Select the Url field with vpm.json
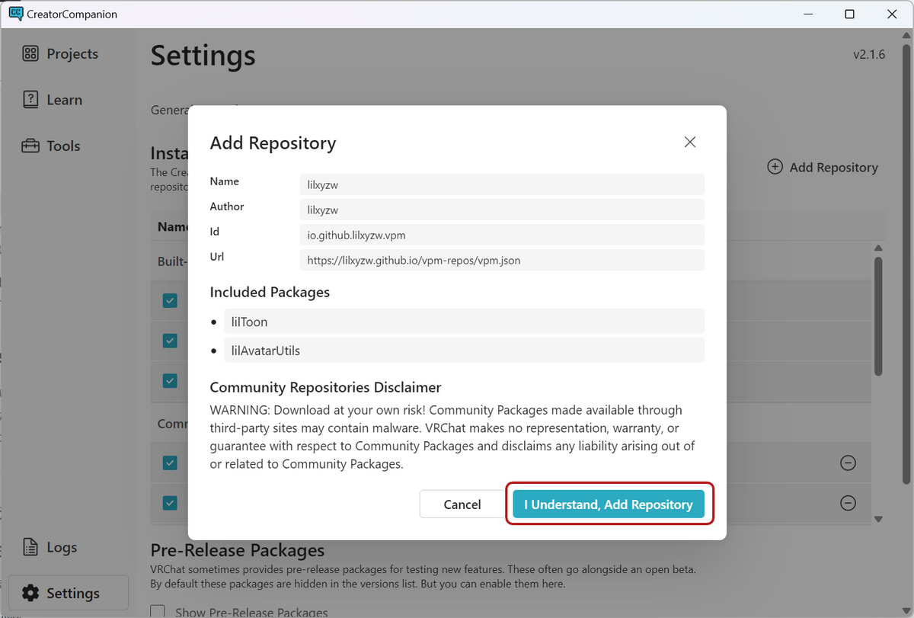Viewport: 914px width, 618px height. pyautogui.click(x=502, y=260)
